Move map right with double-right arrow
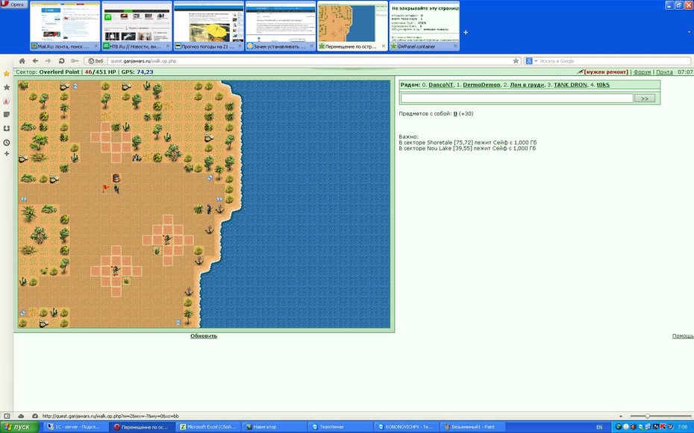Screen dimensions: 694x433 [219, 199]
